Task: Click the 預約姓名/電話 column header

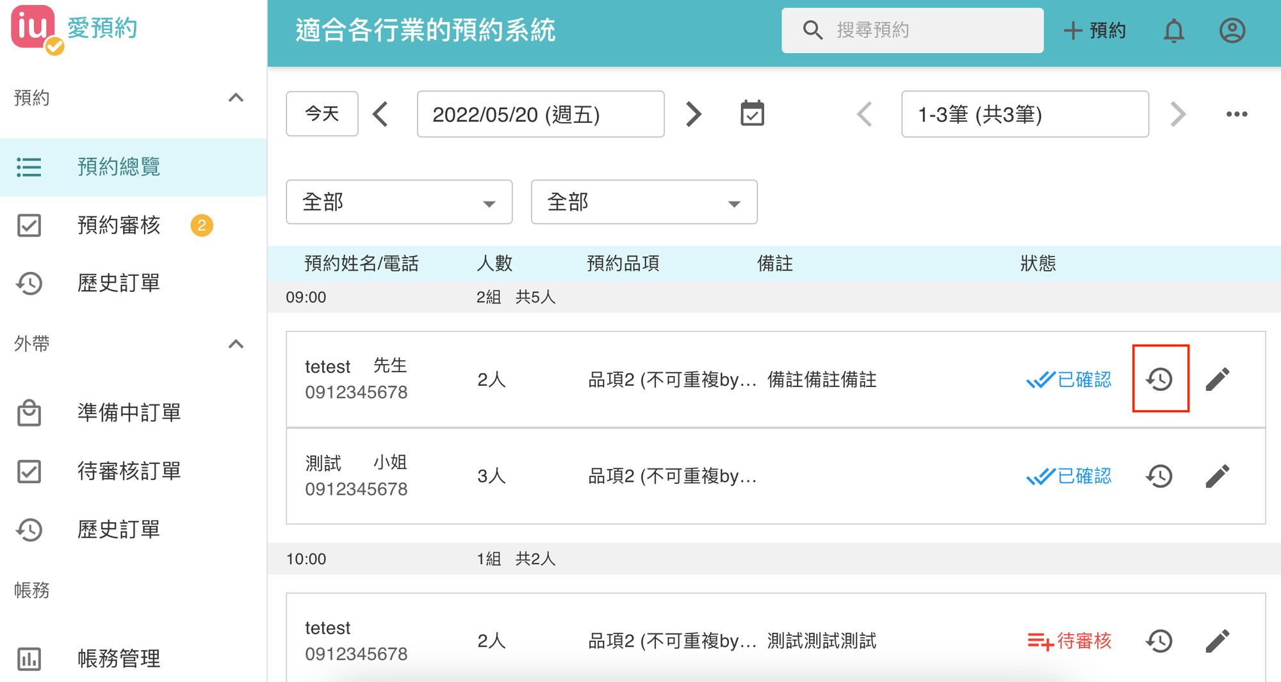Action: tap(361, 264)
